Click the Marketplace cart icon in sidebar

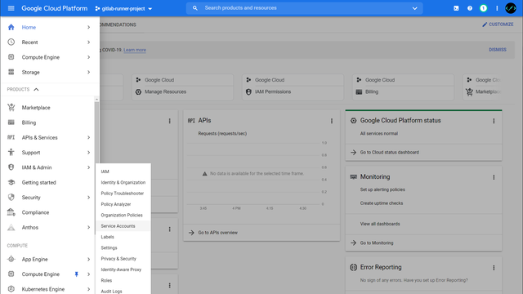(11, 107)
